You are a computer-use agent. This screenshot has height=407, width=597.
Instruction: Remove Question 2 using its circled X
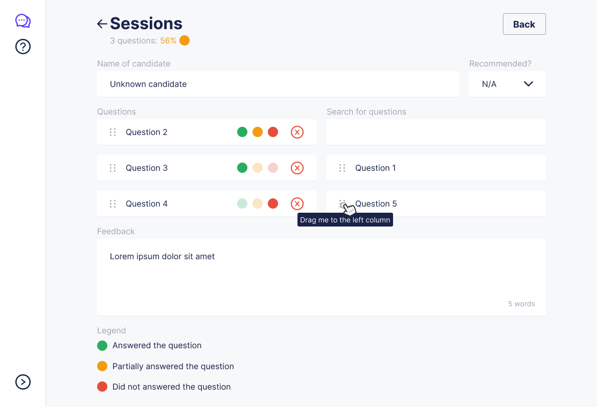coord(297,132)
